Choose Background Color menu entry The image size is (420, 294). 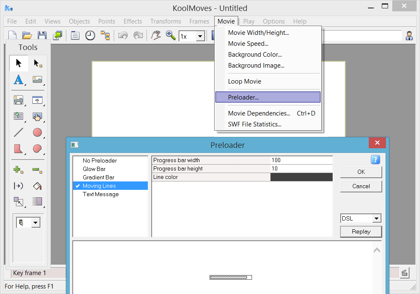[x=268, y=55]
